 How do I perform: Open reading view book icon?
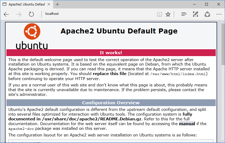pyautogui.click(x=160, y=14)
